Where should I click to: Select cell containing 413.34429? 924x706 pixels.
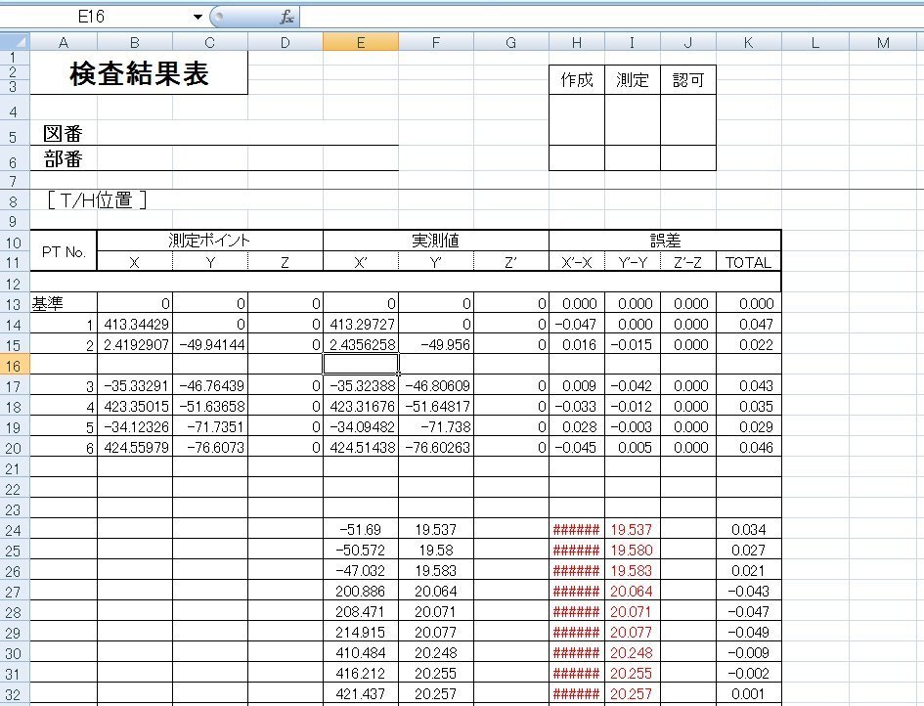coord(135,324)
